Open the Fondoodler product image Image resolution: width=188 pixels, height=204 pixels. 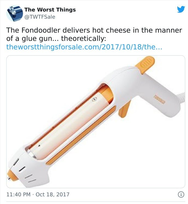coord(96,122)
